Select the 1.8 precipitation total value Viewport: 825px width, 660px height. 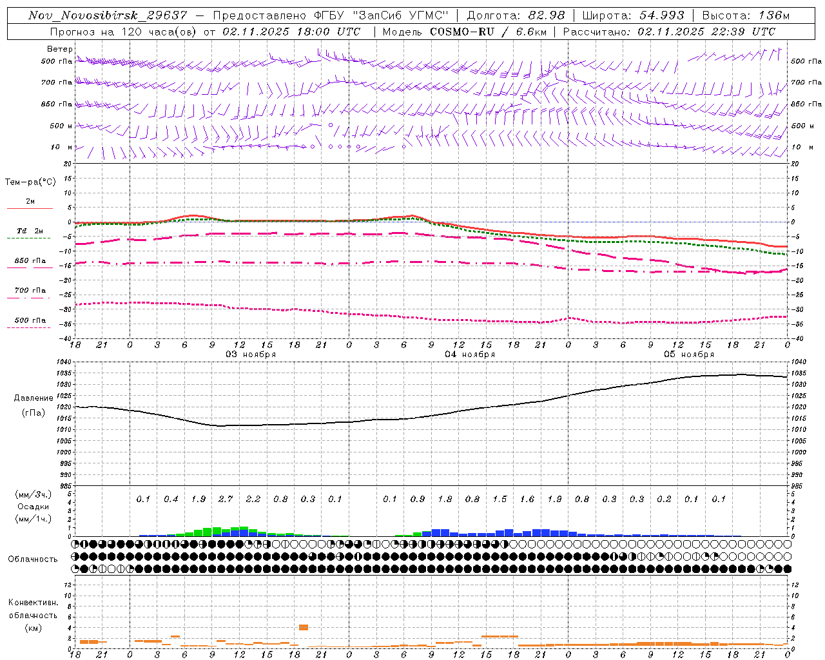[445, 500]
